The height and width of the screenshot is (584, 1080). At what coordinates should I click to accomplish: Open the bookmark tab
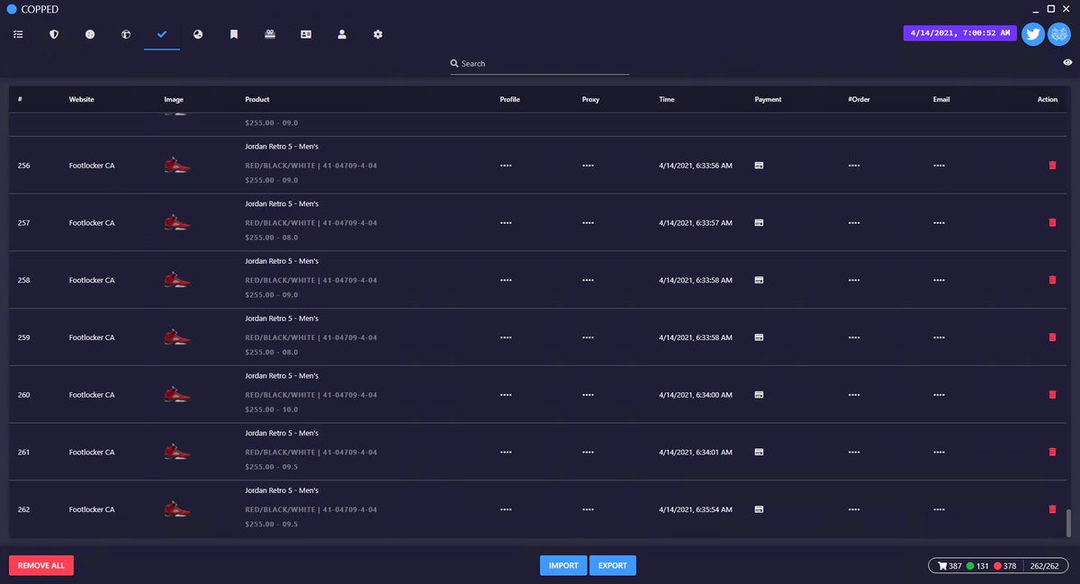pos(234,34)
